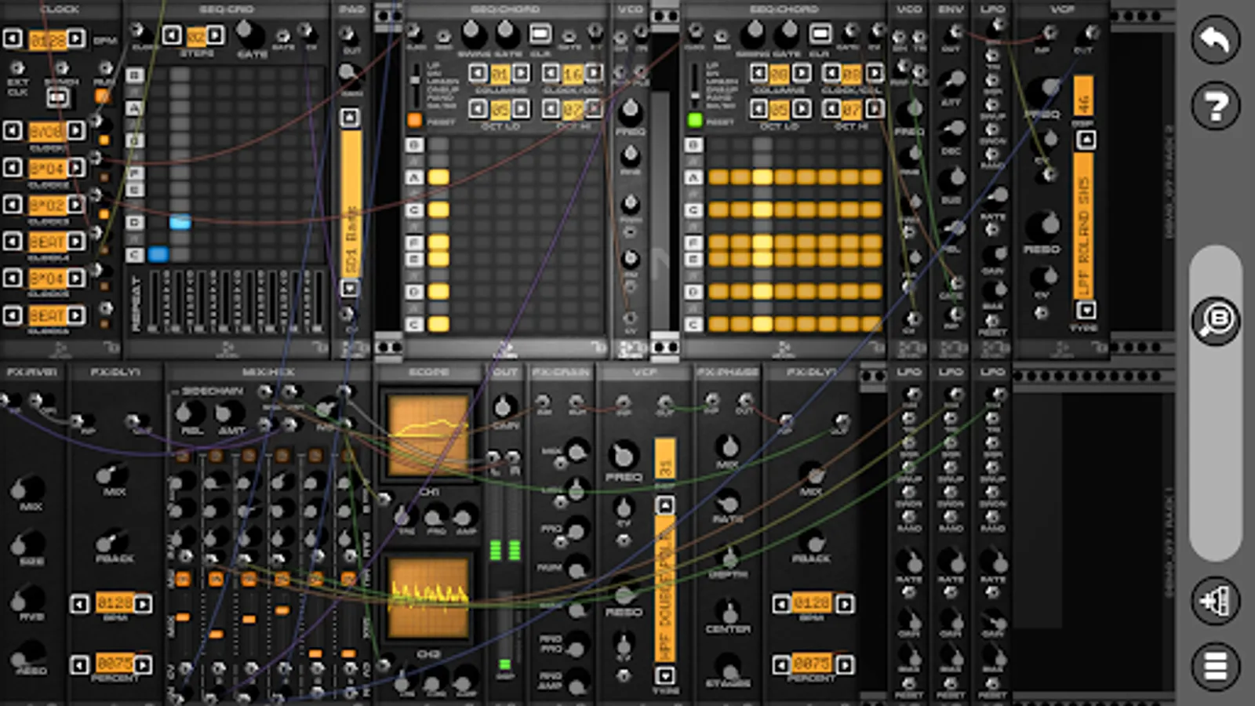Increase PERCENT 0075 on FX:DLY1 beside FX:RVB

143,665
